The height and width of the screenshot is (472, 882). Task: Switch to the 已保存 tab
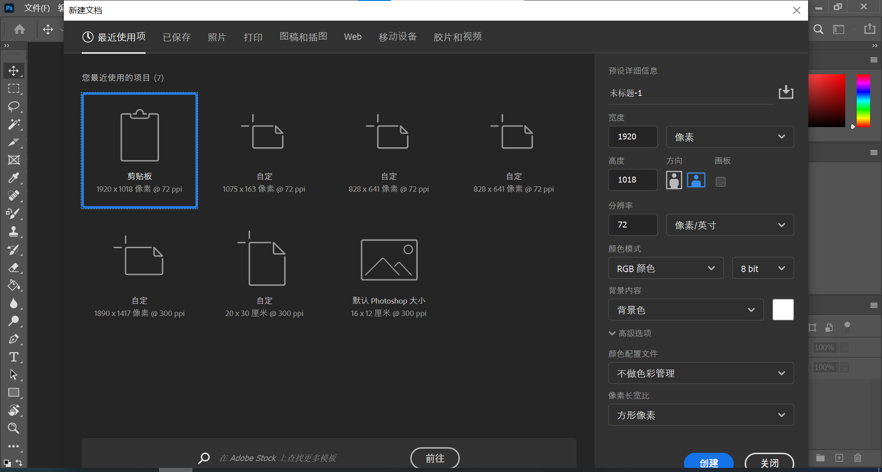tap(177, 37)
